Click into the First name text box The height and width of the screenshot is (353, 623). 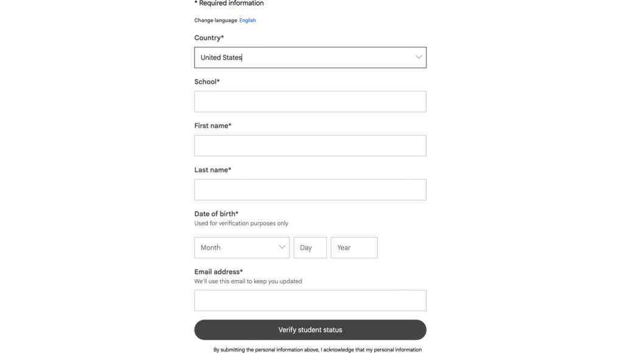click(x=310, y=146)
